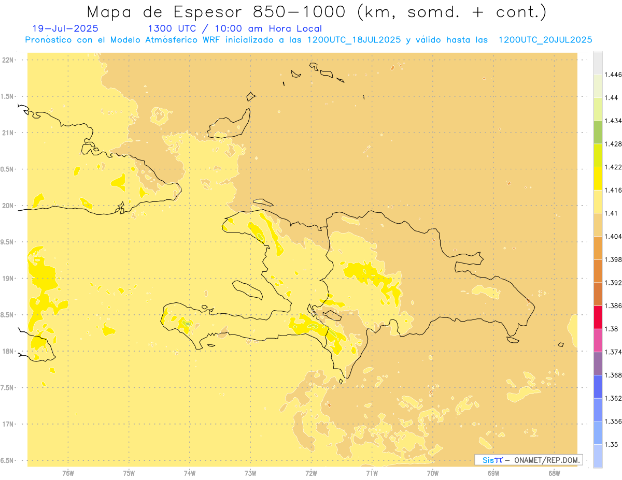Click the pink colorbar swatch between 1.374 and 1.38
The width and height of the screenshot is (622, 480).
coord(598,341)
